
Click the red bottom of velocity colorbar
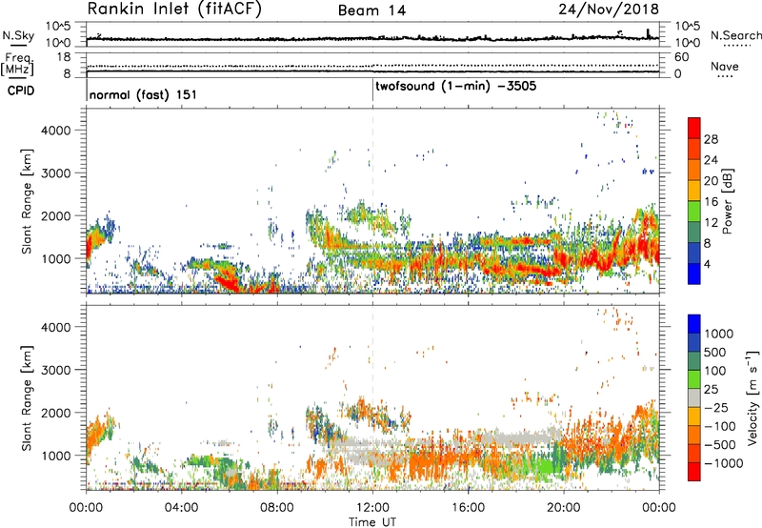(694, 472)
